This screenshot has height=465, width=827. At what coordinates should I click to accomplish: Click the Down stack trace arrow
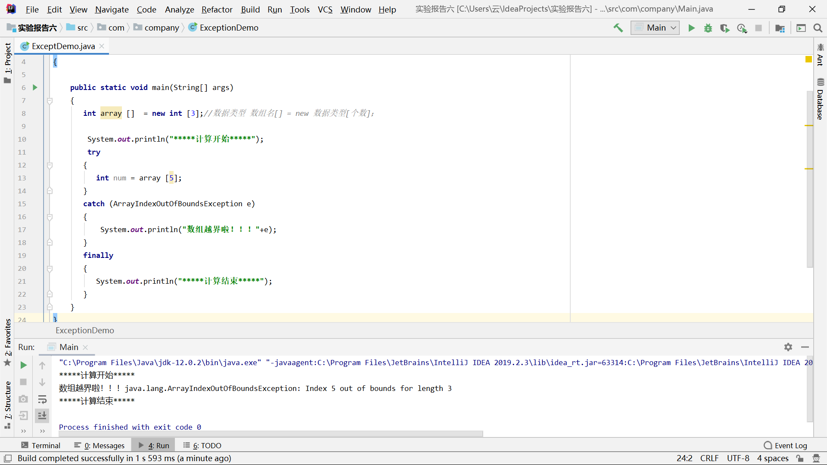[x=42, y=382]
